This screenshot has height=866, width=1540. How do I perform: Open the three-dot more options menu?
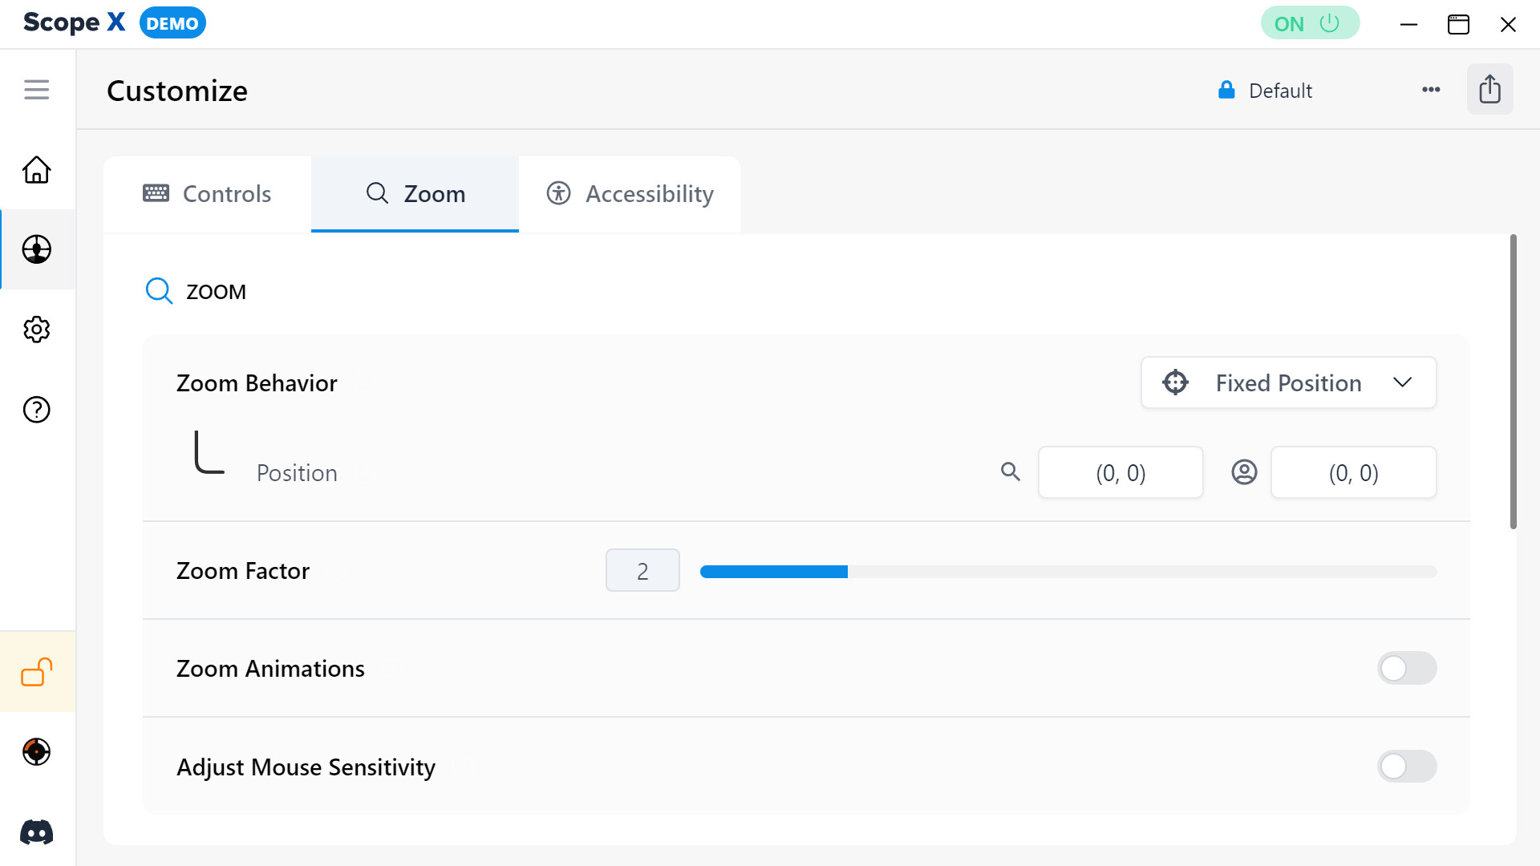tap(1431, 90)
